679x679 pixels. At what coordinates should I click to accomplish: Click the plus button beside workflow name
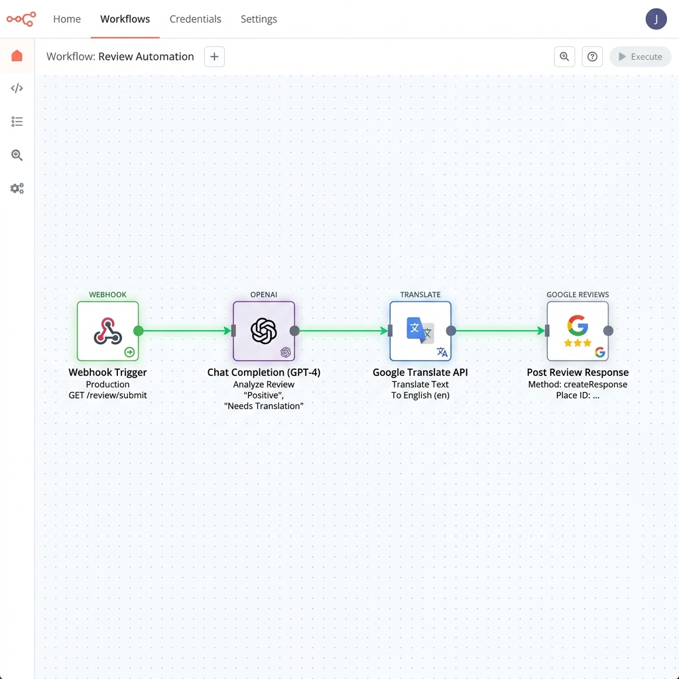[x=214, y=57]
